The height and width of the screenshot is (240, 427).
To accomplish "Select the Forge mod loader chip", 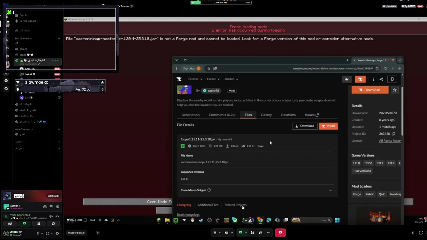I will [x=357, y=194].
